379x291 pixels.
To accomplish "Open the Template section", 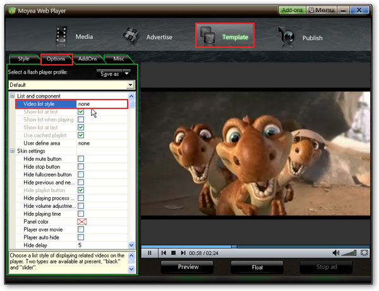I will pos(224,35).
